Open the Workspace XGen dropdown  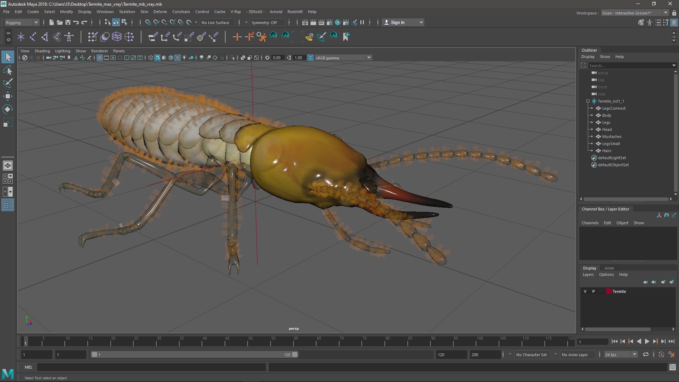click(x=635, y=13)
